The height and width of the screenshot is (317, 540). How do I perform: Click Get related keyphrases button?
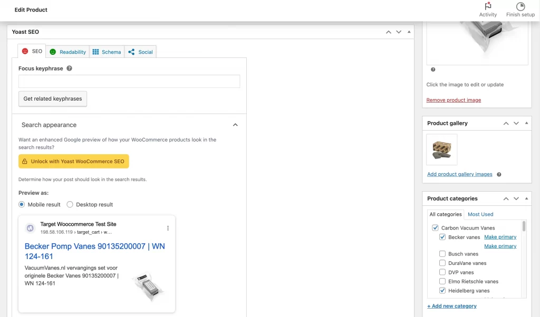click(x=53, y=98)
